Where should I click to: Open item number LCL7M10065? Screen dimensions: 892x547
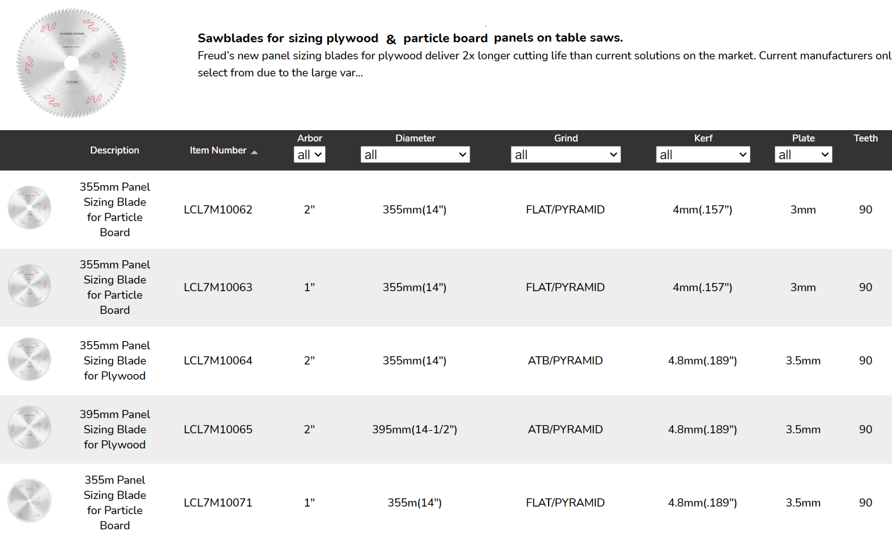click(x=218, y=430)
